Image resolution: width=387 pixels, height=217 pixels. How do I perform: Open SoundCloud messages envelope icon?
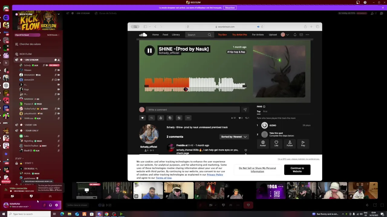pos(301,35)
